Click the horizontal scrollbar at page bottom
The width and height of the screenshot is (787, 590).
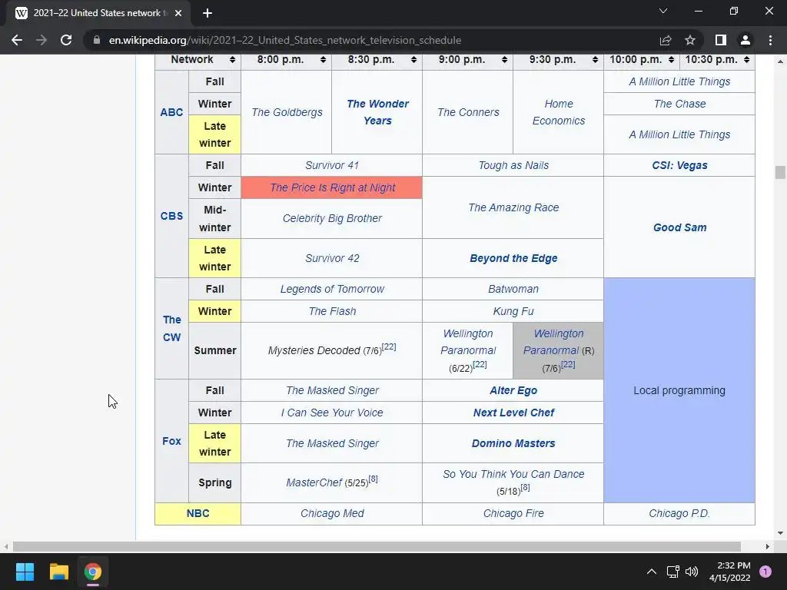[x=377, y=546]
